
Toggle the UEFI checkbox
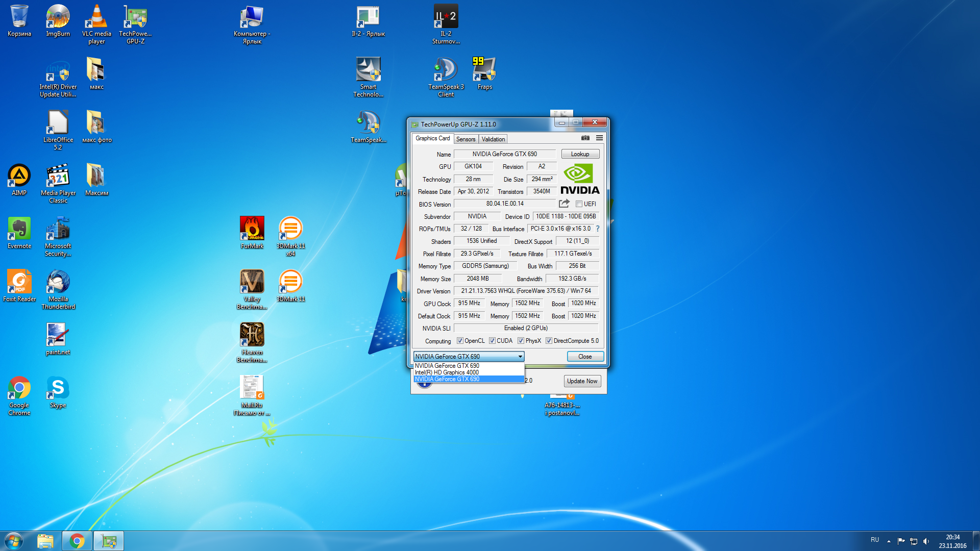pos(579,204)
